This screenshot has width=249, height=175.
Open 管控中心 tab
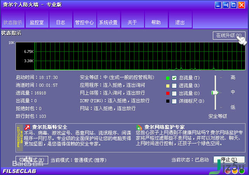pos(84,19)
